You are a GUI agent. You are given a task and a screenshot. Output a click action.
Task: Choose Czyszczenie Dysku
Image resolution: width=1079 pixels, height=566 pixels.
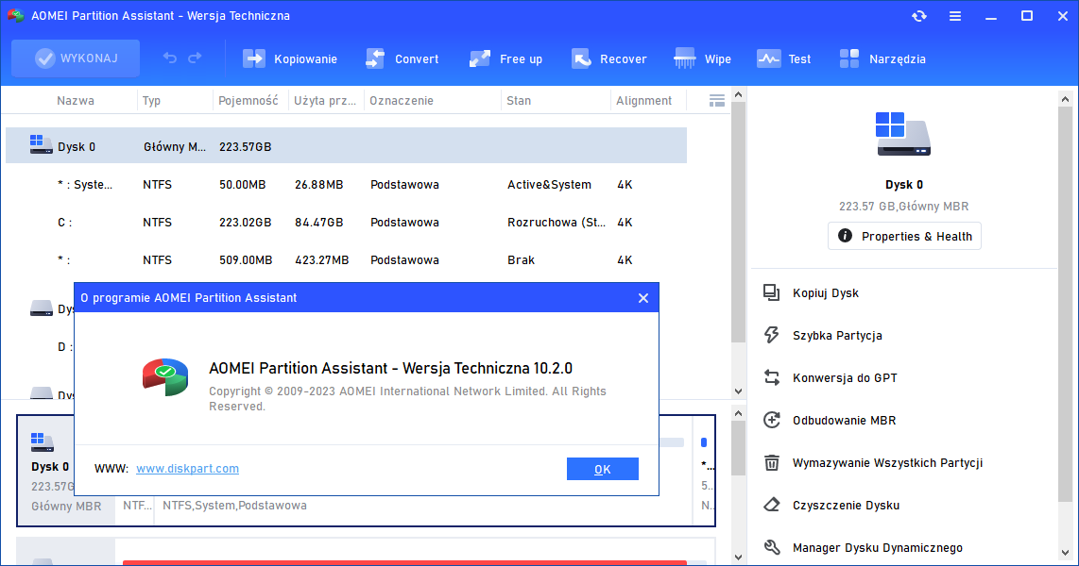(x=846, y=506)
